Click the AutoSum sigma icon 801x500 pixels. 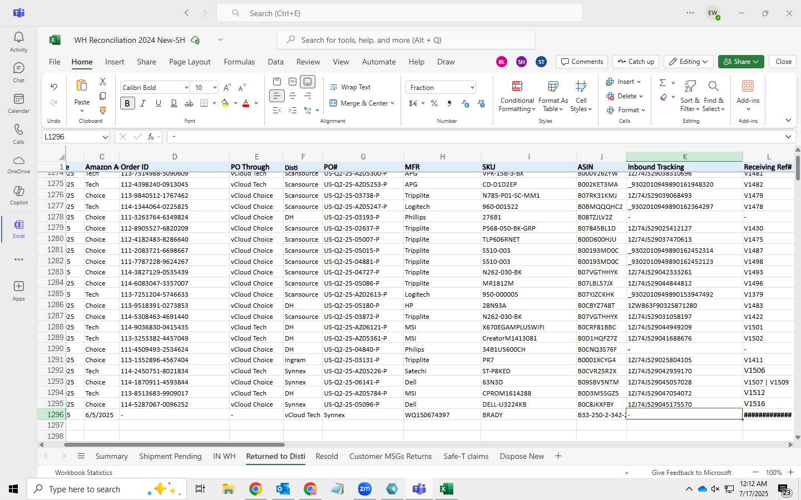(662, 83)
